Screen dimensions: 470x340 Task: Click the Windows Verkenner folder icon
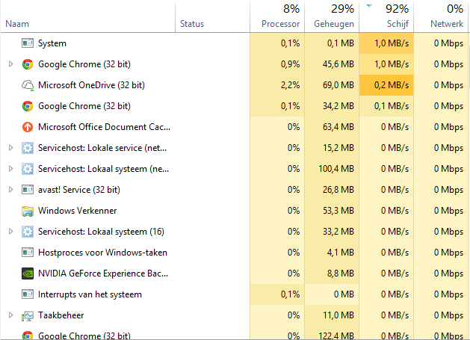[28, 211]
